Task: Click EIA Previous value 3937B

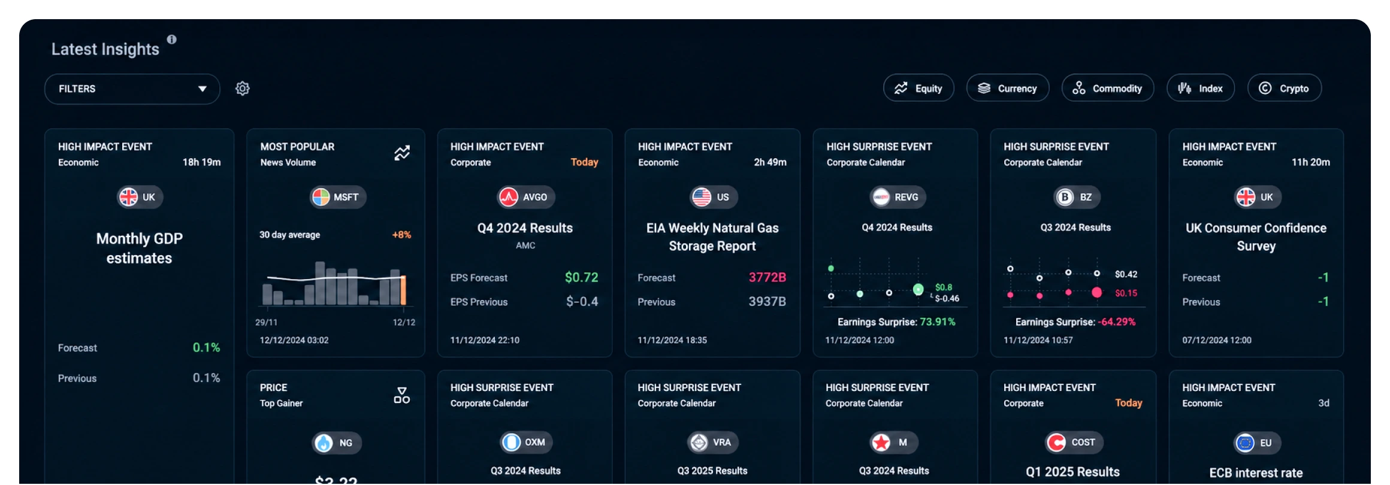Action: coord(767,302)
